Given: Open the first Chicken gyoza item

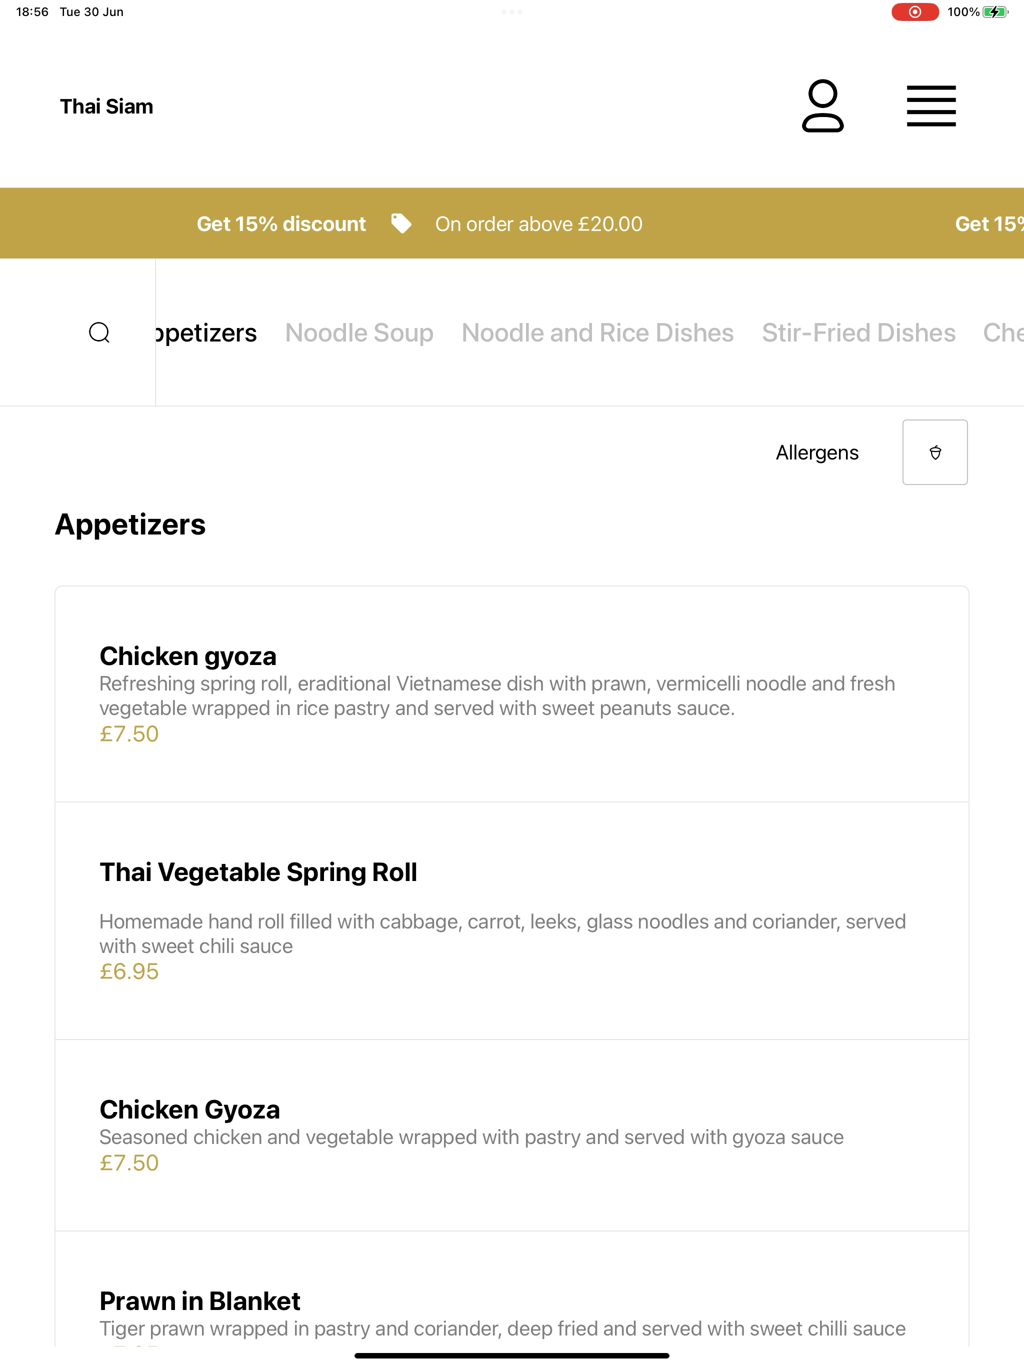Looking at the screenshot, I should point(512,694).
